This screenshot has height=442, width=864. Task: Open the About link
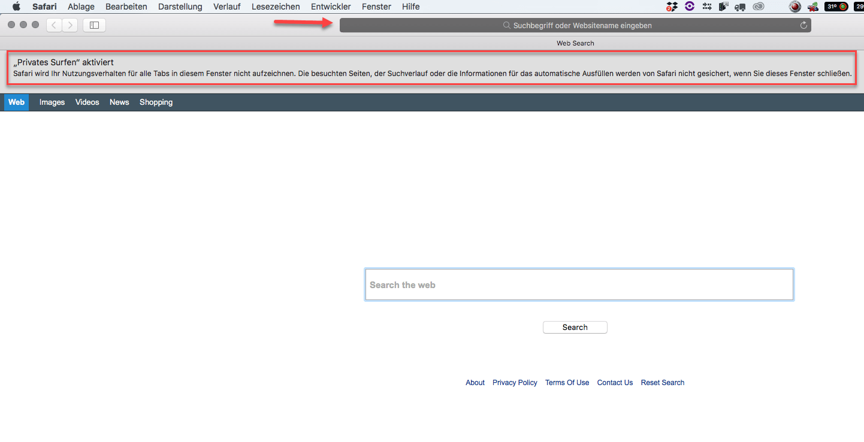point(475,383)
